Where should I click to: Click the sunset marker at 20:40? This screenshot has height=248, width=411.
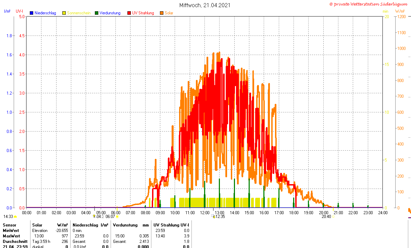333,217
